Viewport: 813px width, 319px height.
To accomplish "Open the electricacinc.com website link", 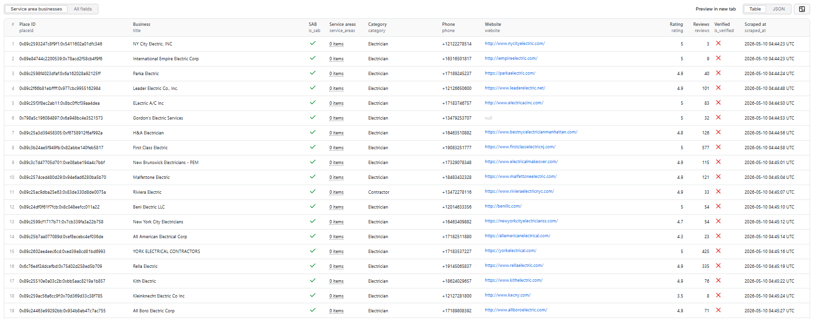I will 514,103.
